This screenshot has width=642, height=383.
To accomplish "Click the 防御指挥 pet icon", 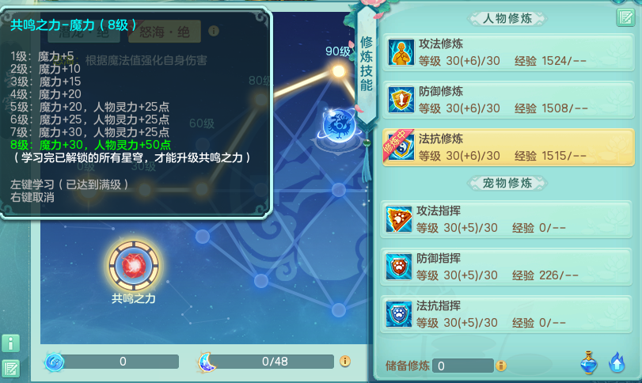I will (x=399, y=267).
